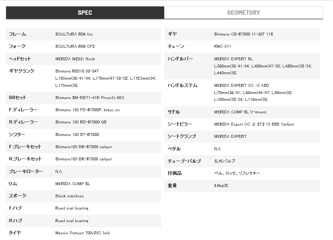Viewport: 333px width, 240px height.
Task: Select the BR-R7000 caliper value in F.ブレーキセット row
Action: coord(84,147)
